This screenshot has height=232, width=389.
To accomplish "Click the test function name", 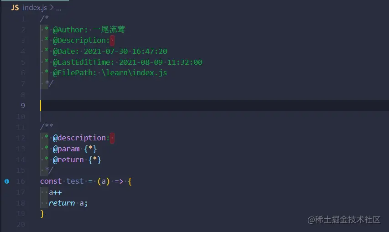I will click(75, 181).
